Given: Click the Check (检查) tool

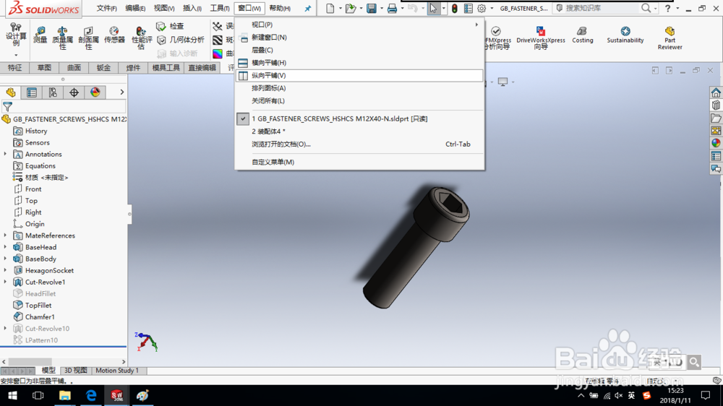Looking at the screenshot, I should [x=171, y=26].
